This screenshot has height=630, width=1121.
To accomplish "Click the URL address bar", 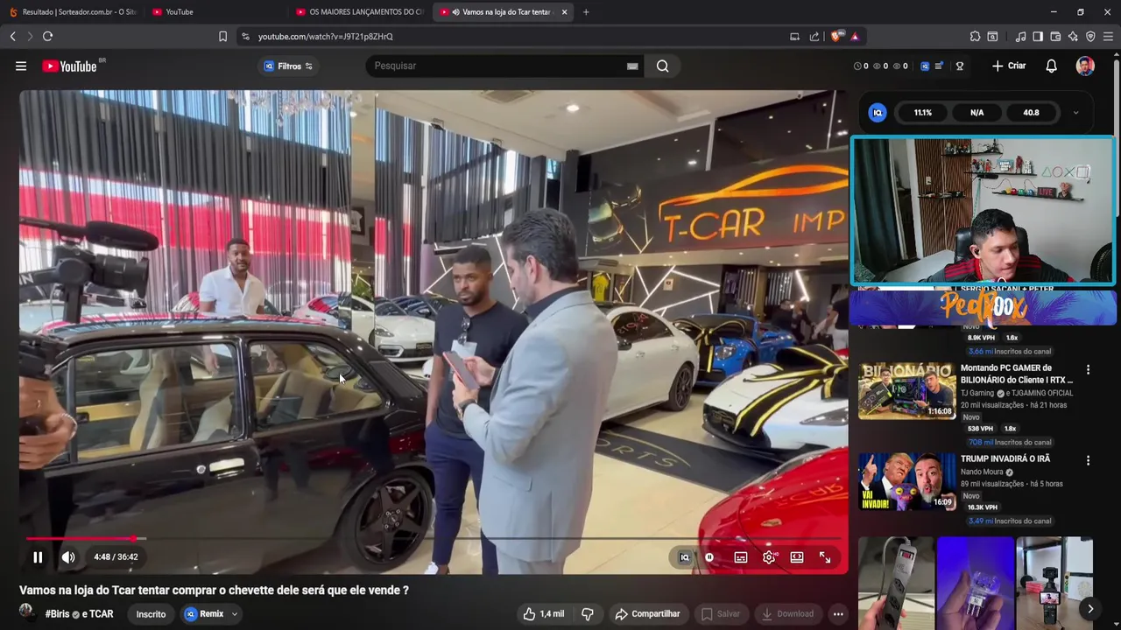I will point(517,36).
